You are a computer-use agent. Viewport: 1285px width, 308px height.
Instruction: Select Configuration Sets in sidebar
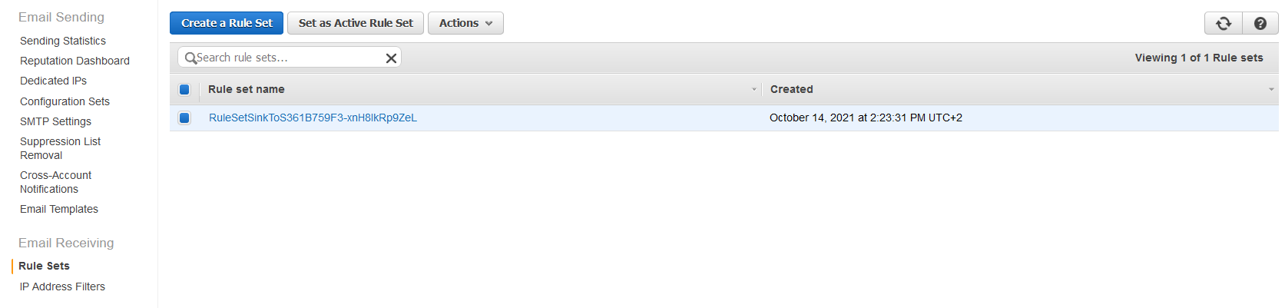pyautogui.click(x=65, y=101)
